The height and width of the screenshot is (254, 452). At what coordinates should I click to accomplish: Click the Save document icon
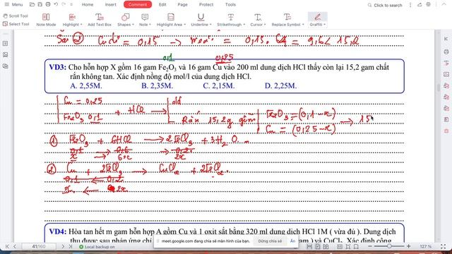(x=40, y=5)
